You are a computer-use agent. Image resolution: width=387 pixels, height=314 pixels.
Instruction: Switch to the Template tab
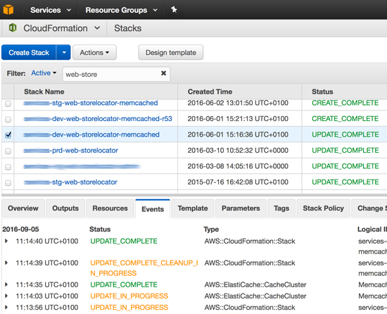click(193, 208)
